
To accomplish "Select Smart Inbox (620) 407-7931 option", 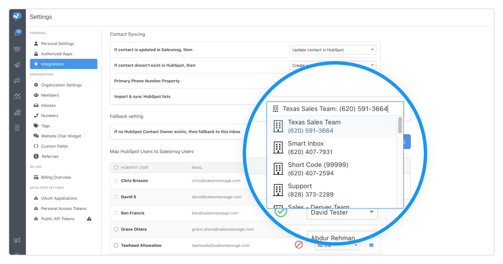I will pos(332,148).
